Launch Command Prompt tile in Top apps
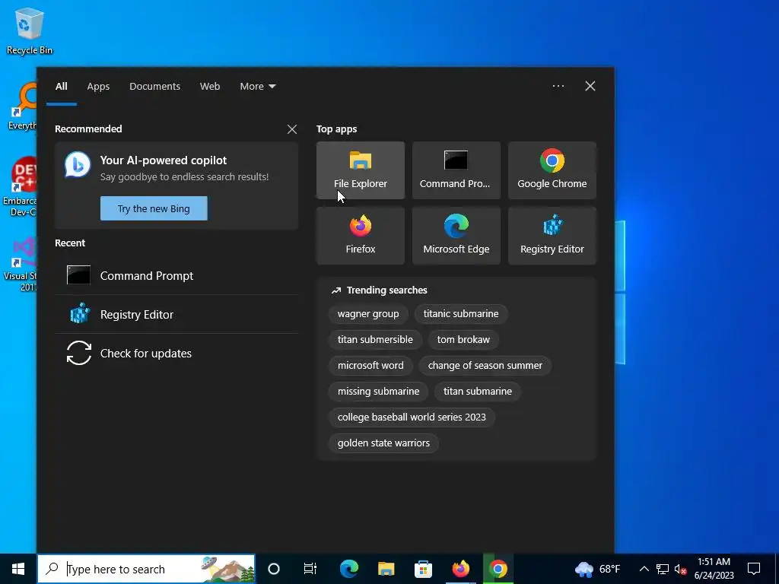This screenshot has height=584, width=779. 456,170
